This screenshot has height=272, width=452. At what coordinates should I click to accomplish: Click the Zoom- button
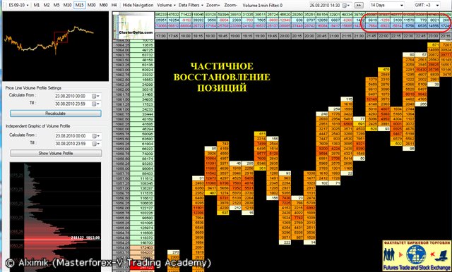click(x=231, y=5)
